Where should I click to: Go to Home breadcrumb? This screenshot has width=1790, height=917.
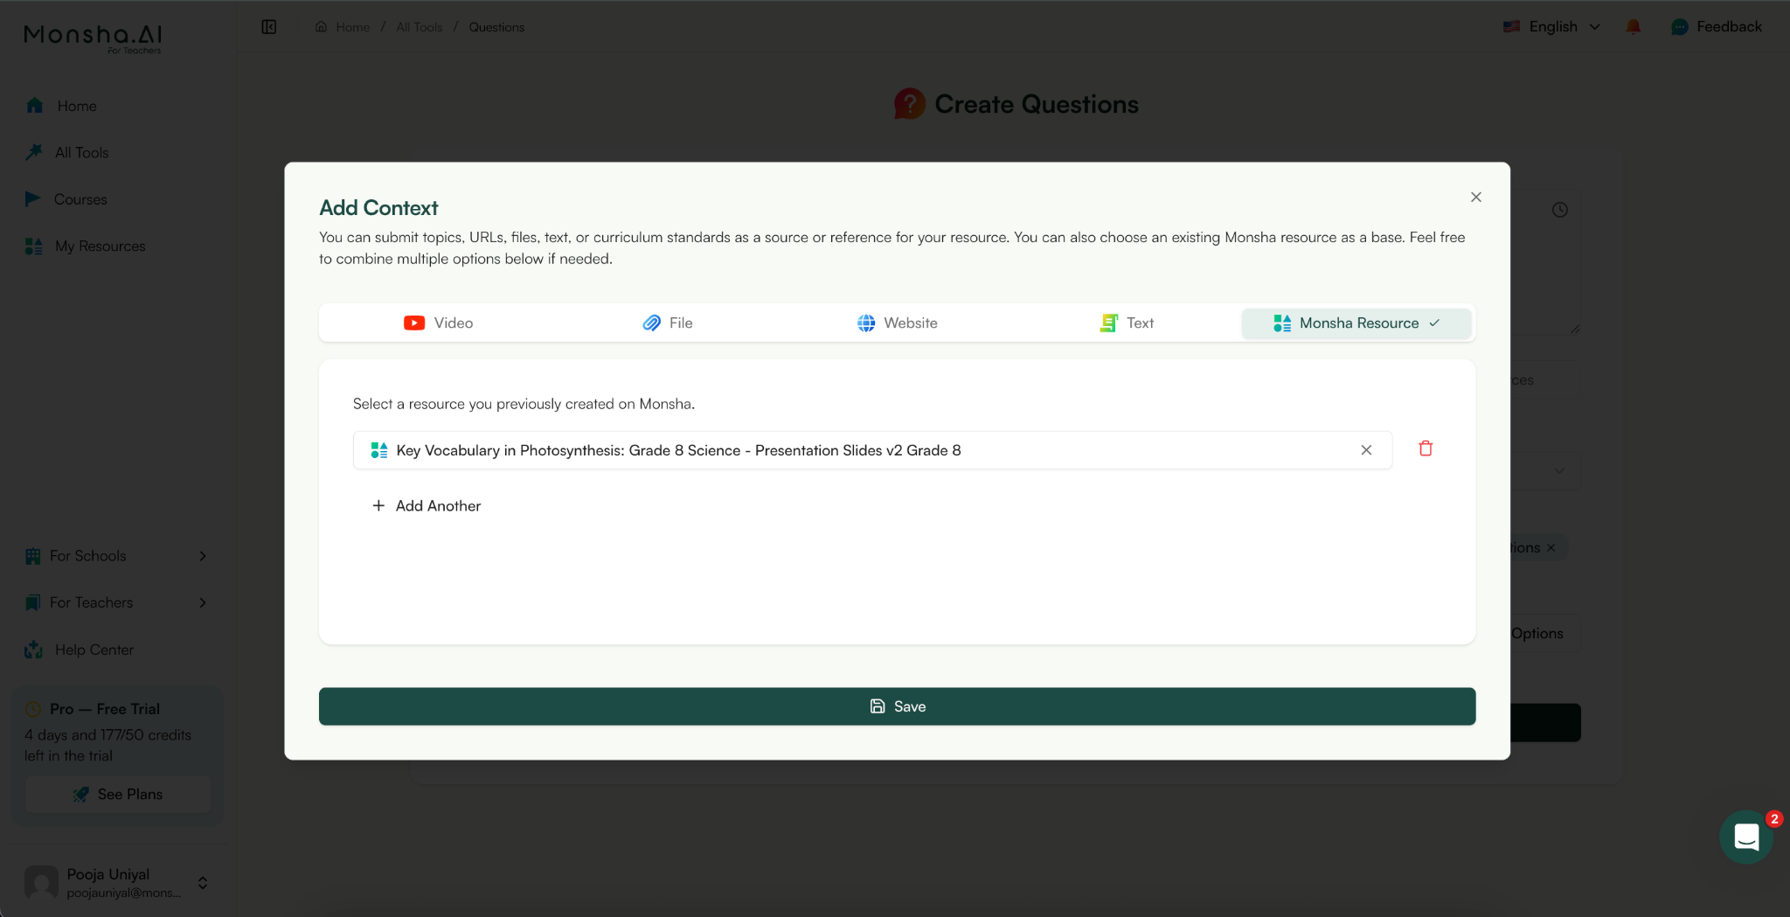(352, 27)
